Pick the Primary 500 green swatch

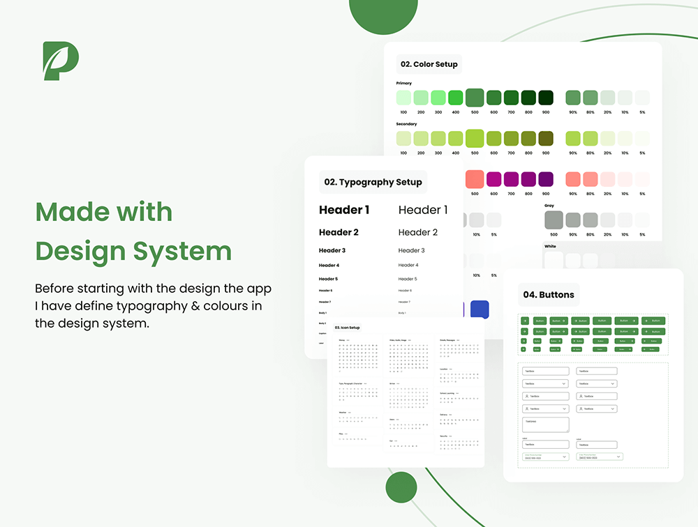tap(475, 98)
